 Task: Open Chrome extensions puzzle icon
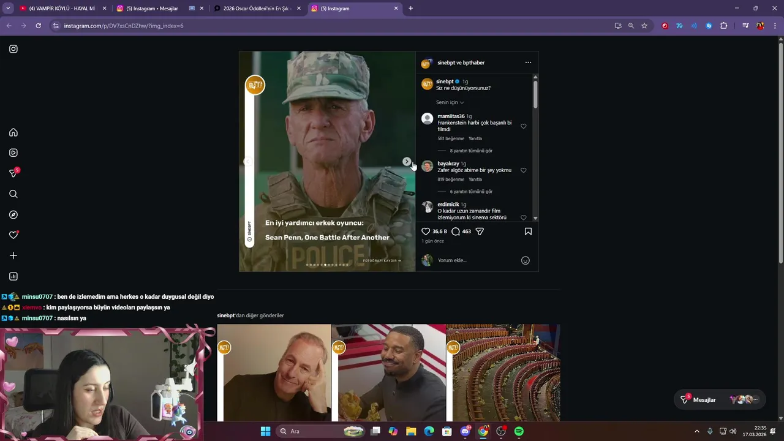(723, 26)
